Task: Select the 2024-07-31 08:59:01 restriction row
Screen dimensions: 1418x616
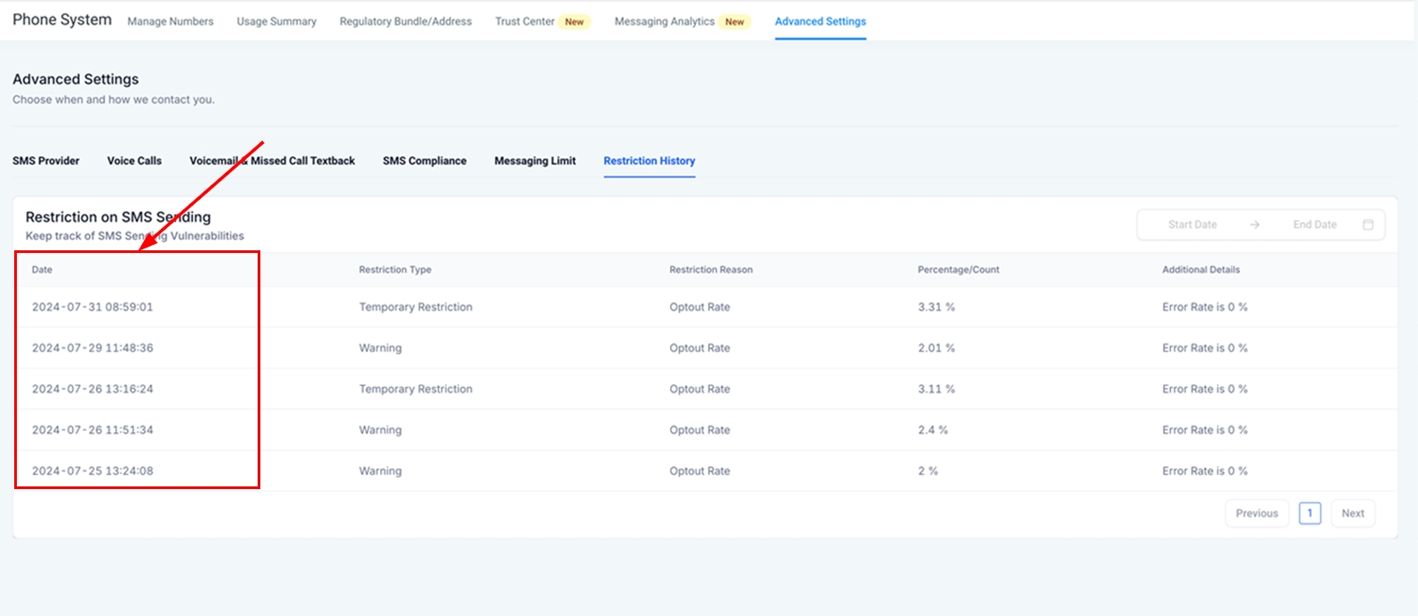Action: (92, 307)
